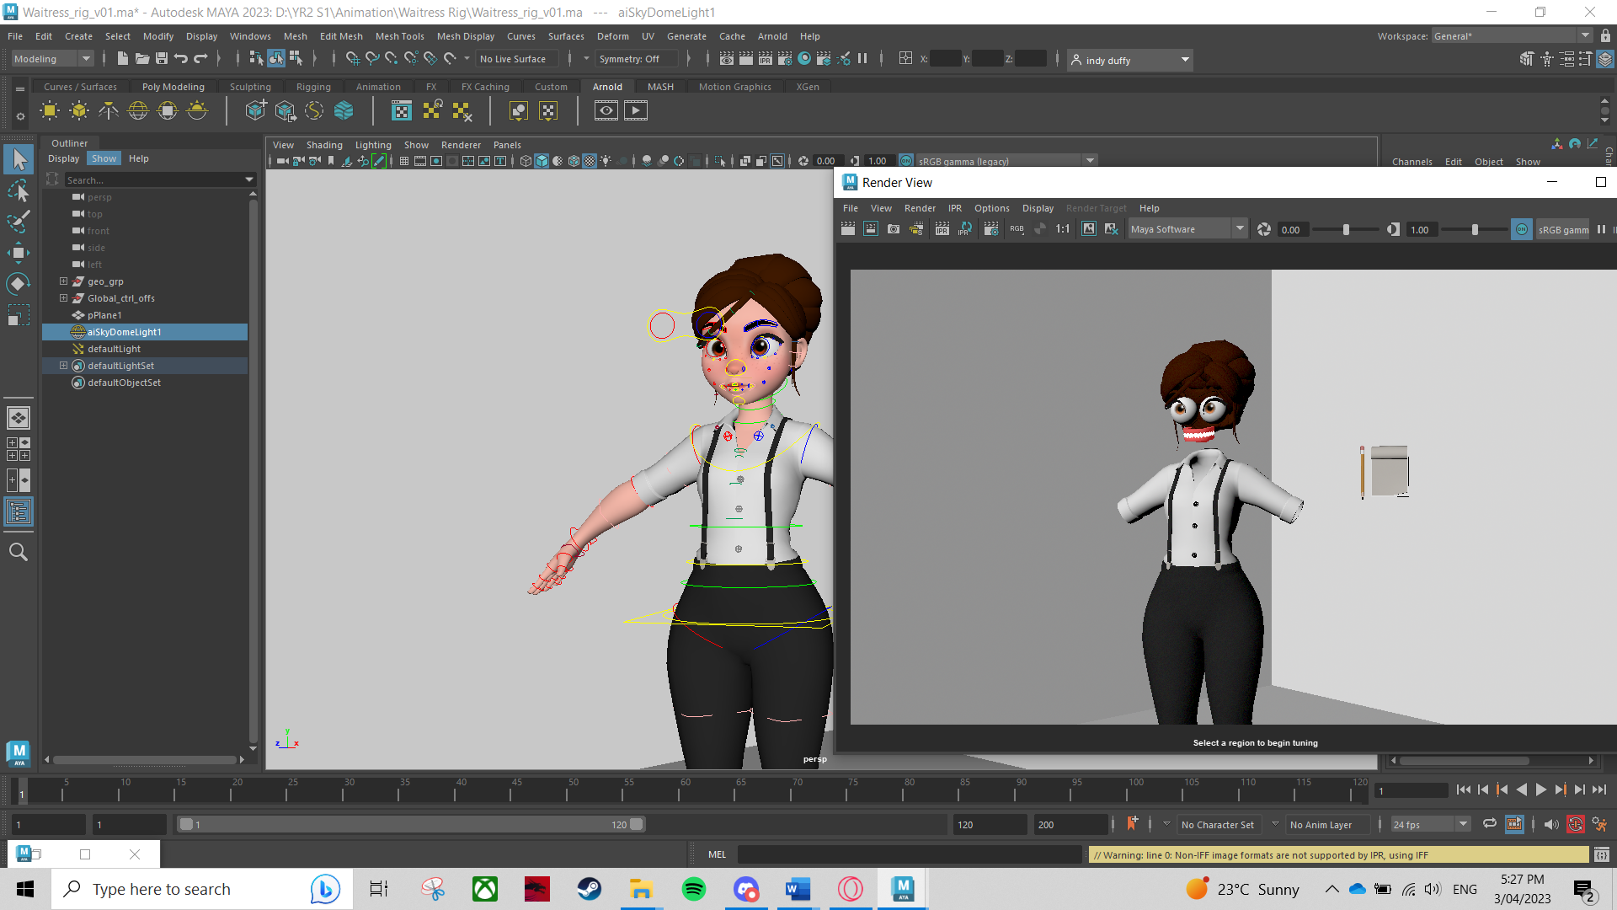1617x910 pixels.
Task: Open the SkyDome Light creation icon on shelf
Action: pos(137,110)
